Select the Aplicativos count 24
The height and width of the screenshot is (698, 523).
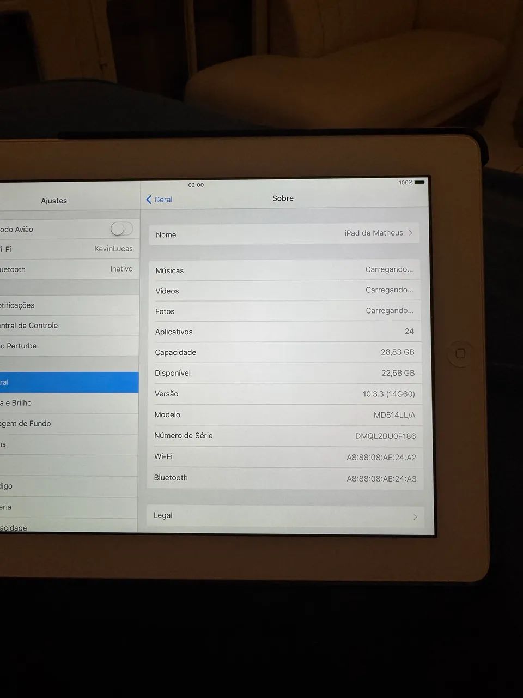[x=409, y=331]
